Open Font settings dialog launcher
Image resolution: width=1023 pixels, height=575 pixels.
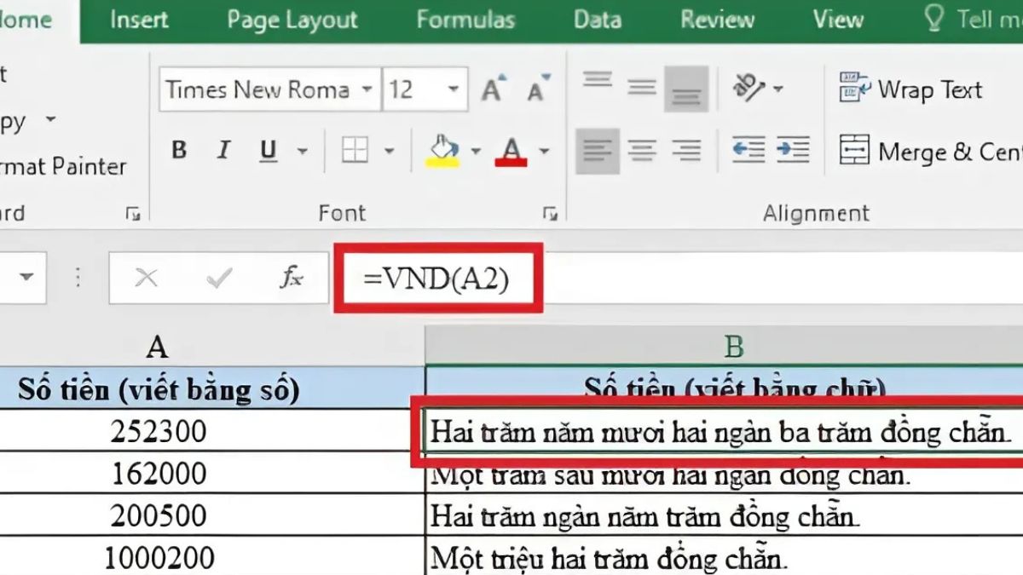pos(551,213)
